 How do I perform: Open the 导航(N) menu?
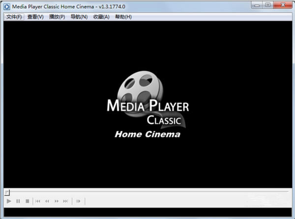[x=79, y=17]
